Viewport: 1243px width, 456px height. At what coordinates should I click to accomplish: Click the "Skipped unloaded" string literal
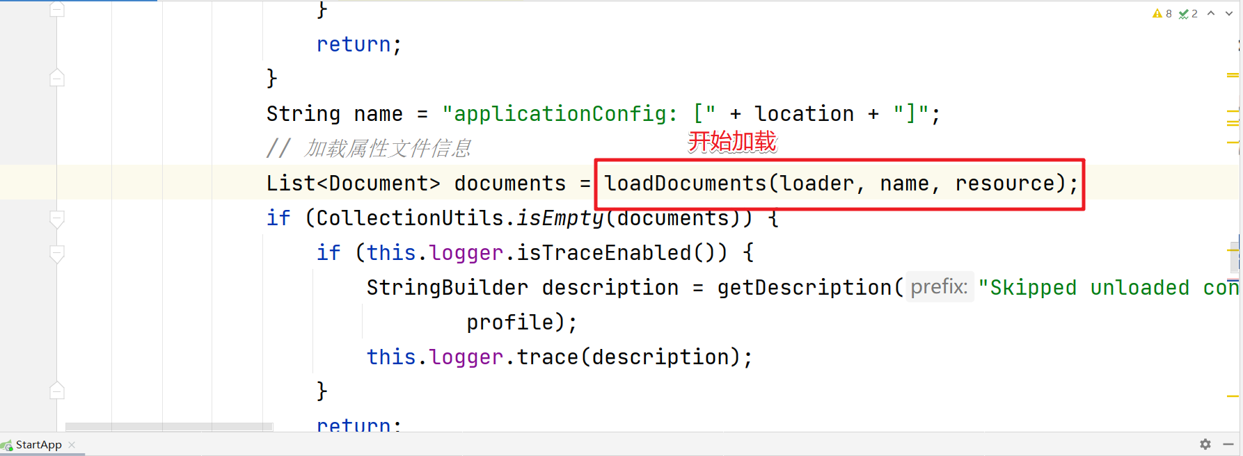[x=1109, y=288]
